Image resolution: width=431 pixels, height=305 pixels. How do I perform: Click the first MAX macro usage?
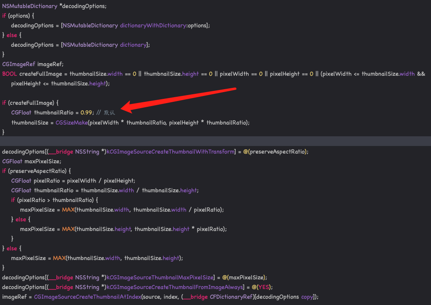click(x=68, y=210)
